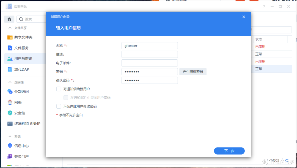
Task: Click the first 已停用 status cell
Action: pyautogui.click(x=260, y=47)
